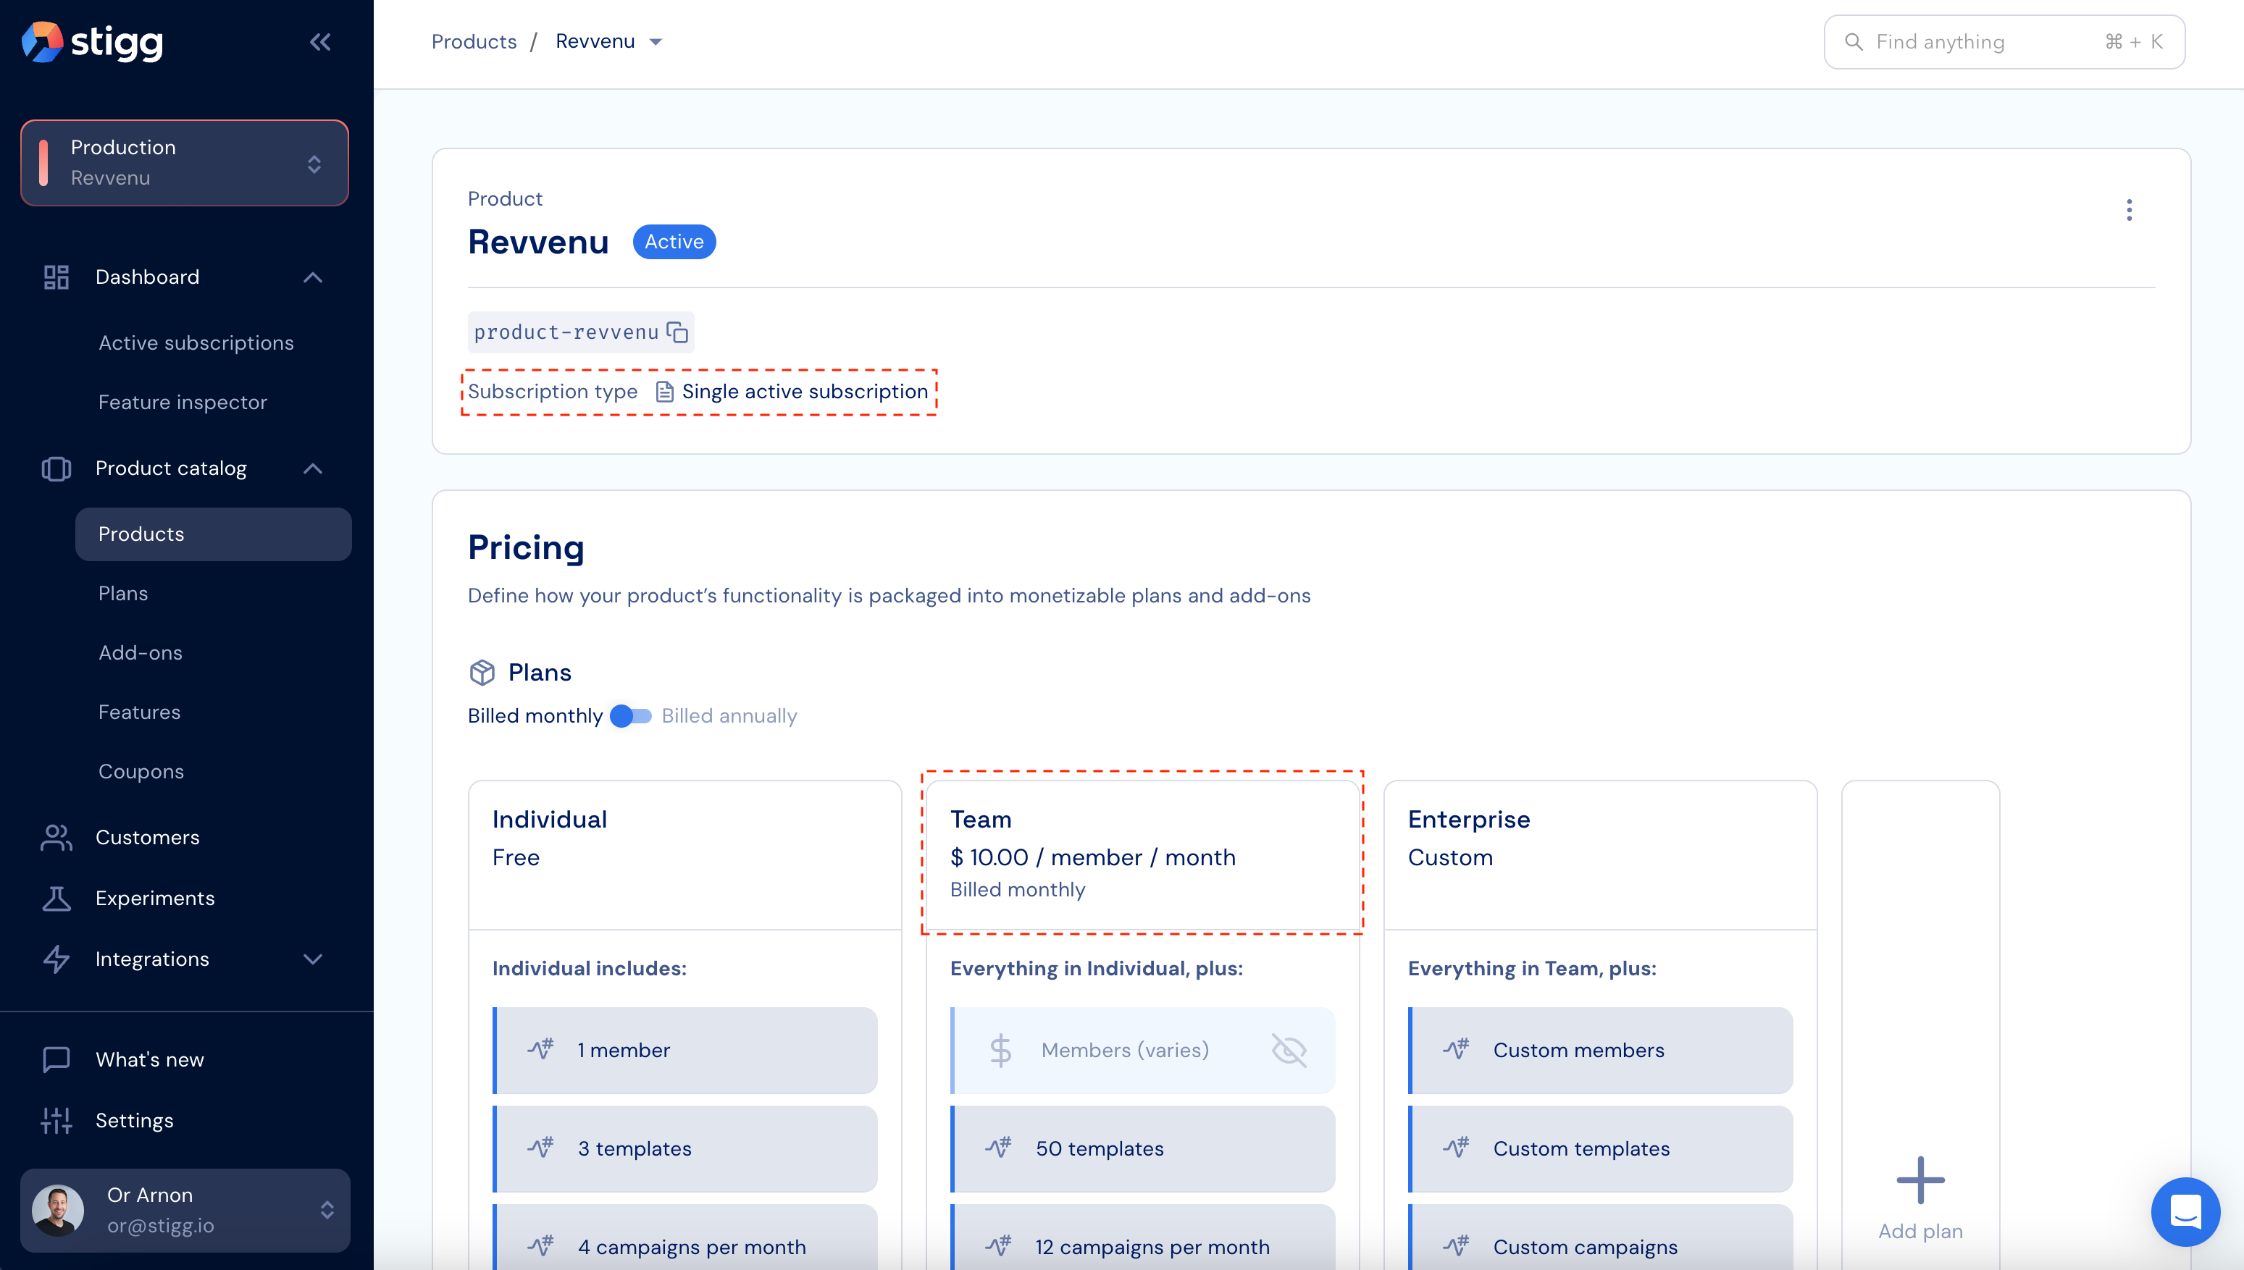Viewport: 2244px width, 1270px height.
Task: Expand the Integrations section
Action: coord(312,959)
